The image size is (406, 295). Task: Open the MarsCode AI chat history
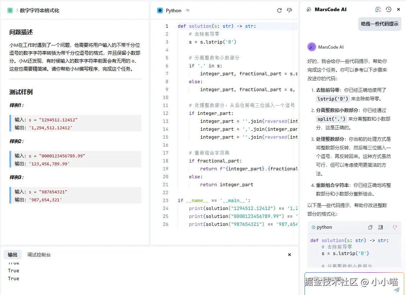click(388, 10)
